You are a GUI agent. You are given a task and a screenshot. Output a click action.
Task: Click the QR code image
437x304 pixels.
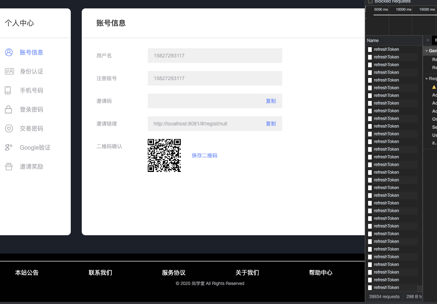164,155
